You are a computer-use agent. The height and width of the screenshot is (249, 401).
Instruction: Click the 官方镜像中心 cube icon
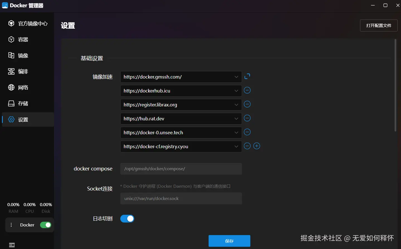tap(11, 23)
